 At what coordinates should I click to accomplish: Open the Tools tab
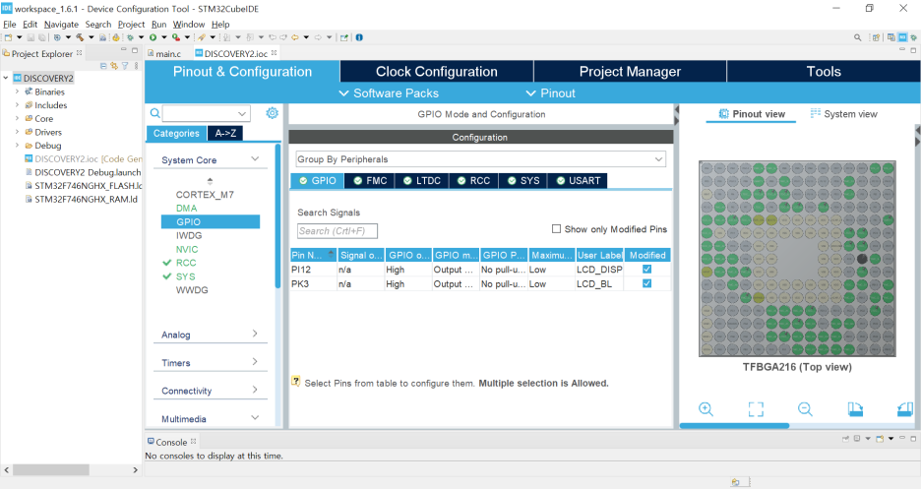[824, 72]
